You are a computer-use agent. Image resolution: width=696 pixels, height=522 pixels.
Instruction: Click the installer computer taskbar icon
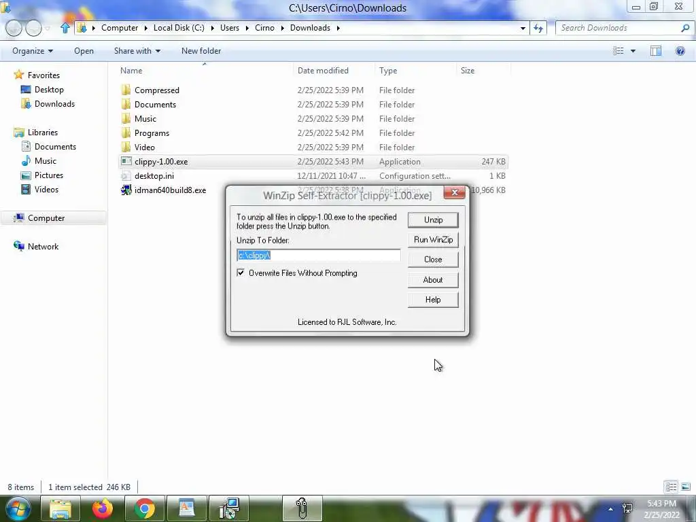click(x=229, y=508)
